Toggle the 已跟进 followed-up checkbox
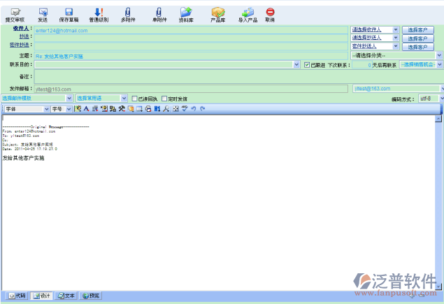 coord(307,64)
